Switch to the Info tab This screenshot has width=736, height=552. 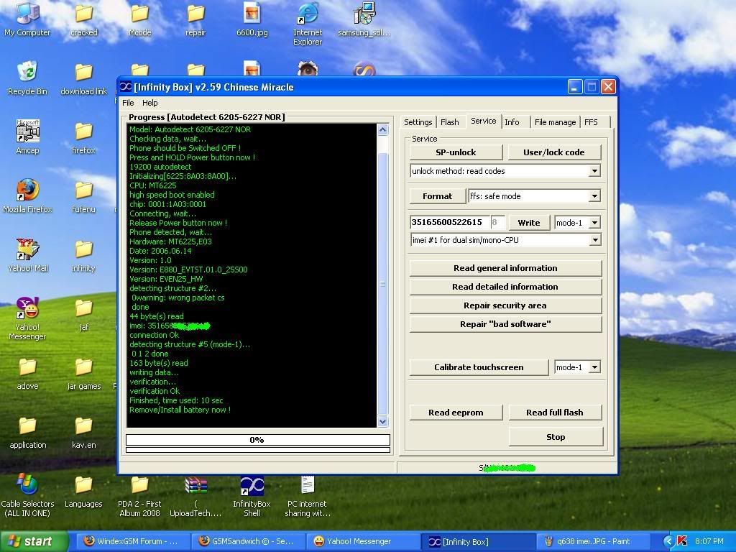click(x=512, y=122)
